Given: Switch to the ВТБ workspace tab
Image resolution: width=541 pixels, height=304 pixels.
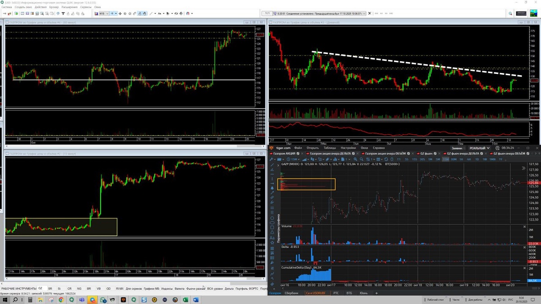Looking at the screenshot, I should tap(349, 293).
